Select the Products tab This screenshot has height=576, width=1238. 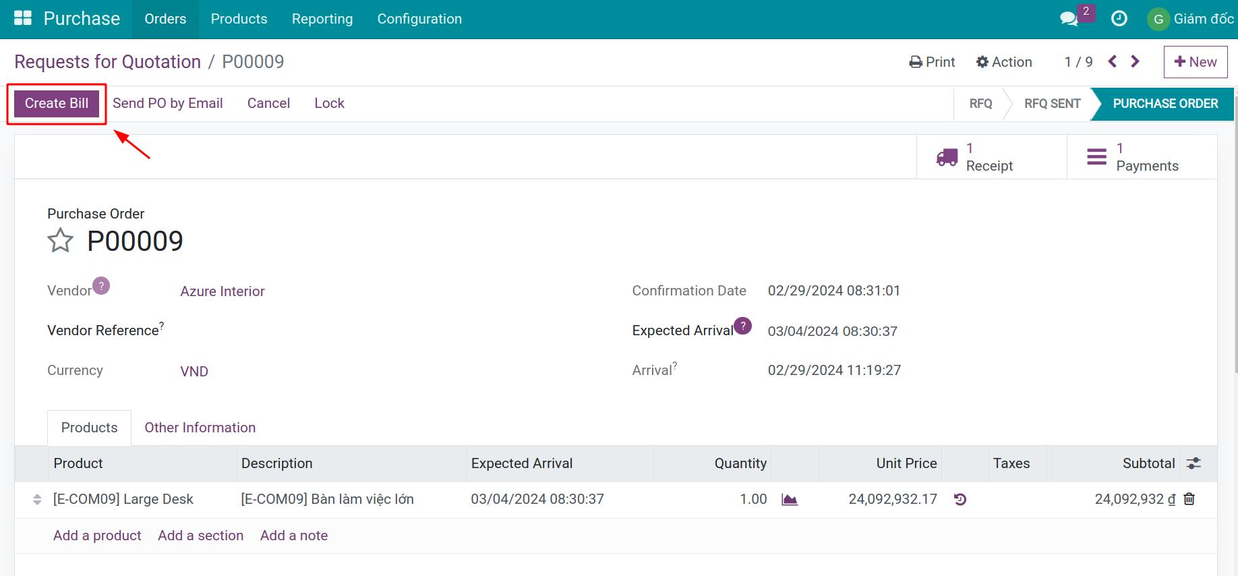89,428
